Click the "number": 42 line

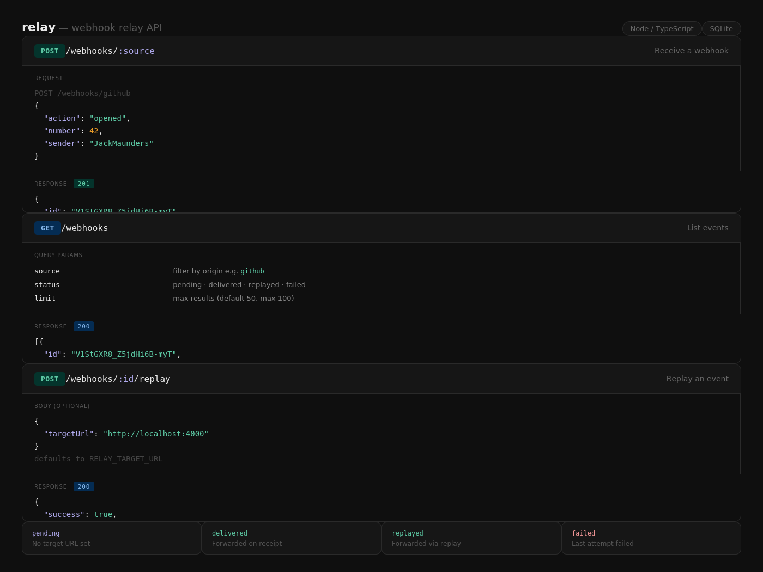73,131
